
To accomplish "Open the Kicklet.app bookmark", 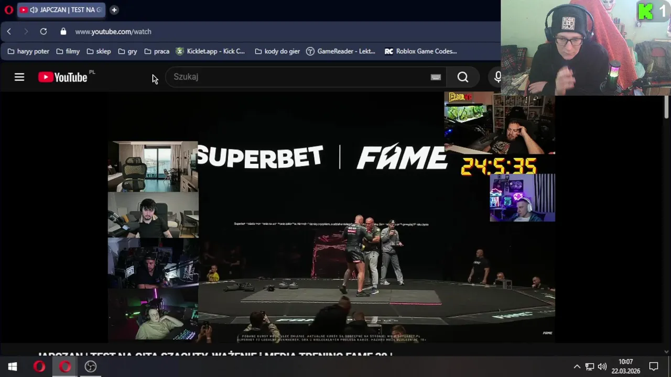I will point(210,51).
